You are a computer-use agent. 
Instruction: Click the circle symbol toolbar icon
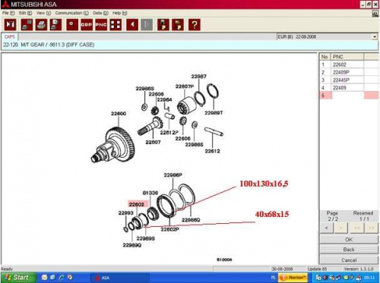pos(72,25)
